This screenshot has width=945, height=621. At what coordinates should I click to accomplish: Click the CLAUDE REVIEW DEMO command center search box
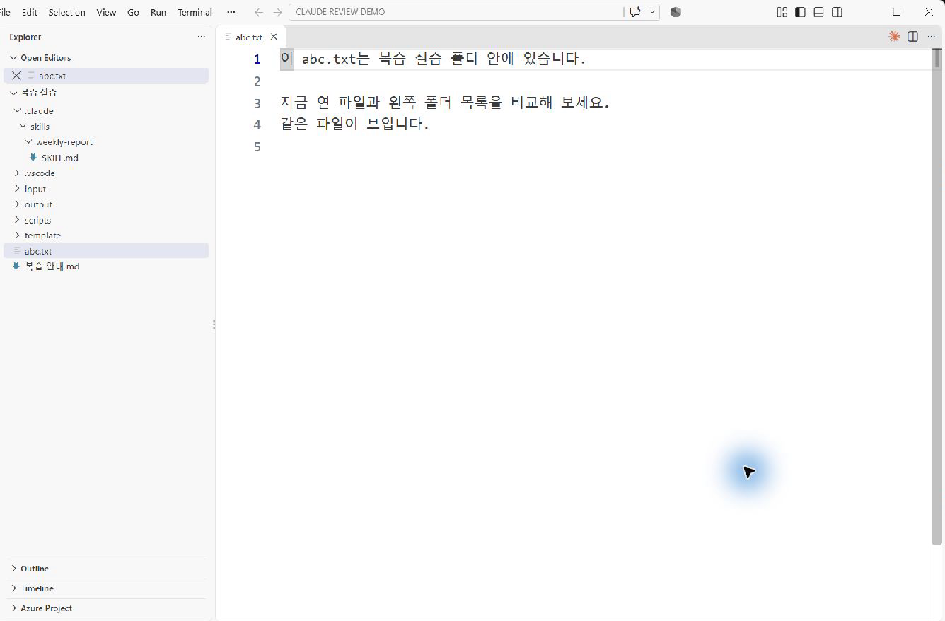(456, 12)
